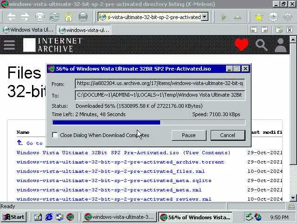Click the URL address bar text

pos(154,17)
